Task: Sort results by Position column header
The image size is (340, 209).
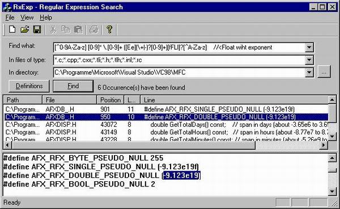Action: (x=110, y=100)
